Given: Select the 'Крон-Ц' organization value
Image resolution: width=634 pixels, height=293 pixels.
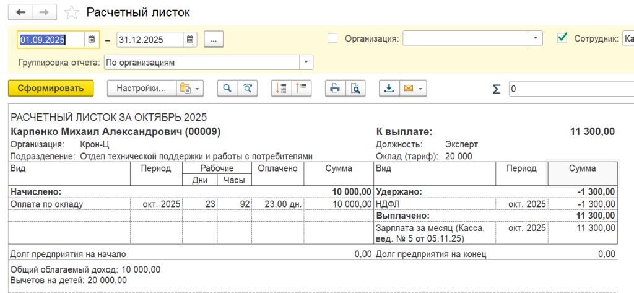Looking at the screenshot, I should [95, 144].
